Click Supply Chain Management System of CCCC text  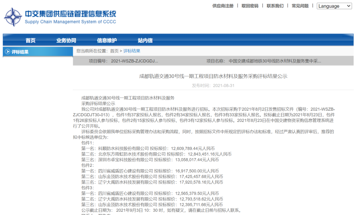click(x=70, y=22)
